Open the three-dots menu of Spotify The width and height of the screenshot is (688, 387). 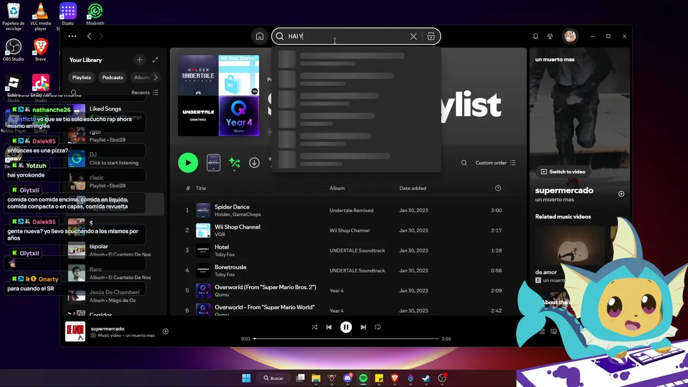[x=72, y=36]
